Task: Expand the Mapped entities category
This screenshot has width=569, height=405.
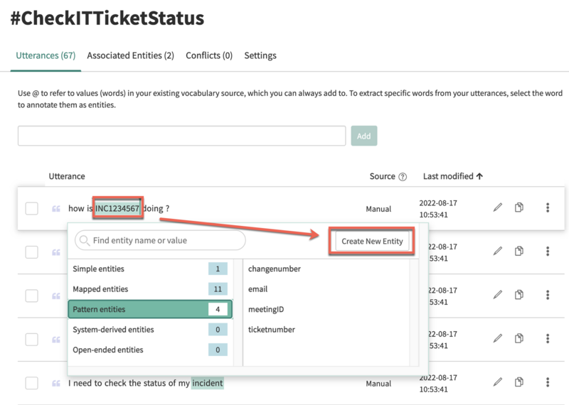Action: tap(150, 289)
